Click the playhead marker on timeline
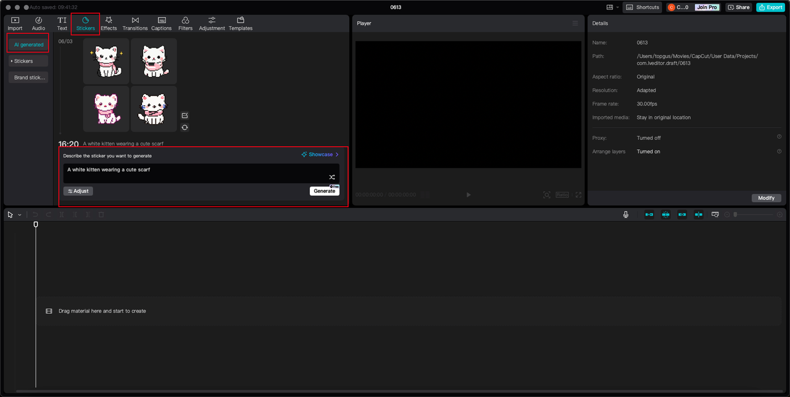 [x=36, y=224]
